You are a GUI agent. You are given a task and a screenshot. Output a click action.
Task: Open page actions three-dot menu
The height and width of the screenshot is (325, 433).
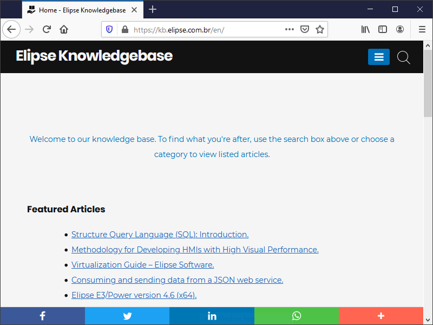(290, 29)
